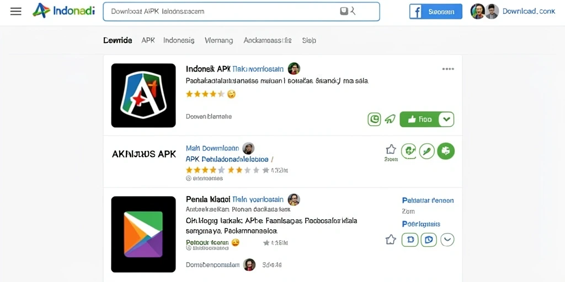Open the Anckameassile tab
This screenshot has width=565, height=282.
[268, 40]
